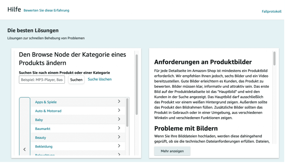Expand Apps & Spiele chevron arrow
Viewport: 285px width, 163px height.
pyautogui.click(x=119, y=102)
